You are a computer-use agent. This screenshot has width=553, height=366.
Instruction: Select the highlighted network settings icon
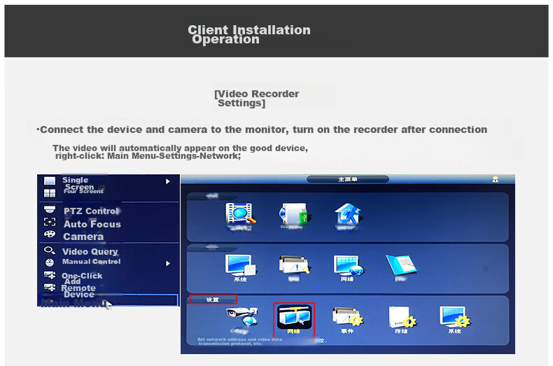click(x=294, y=317)
